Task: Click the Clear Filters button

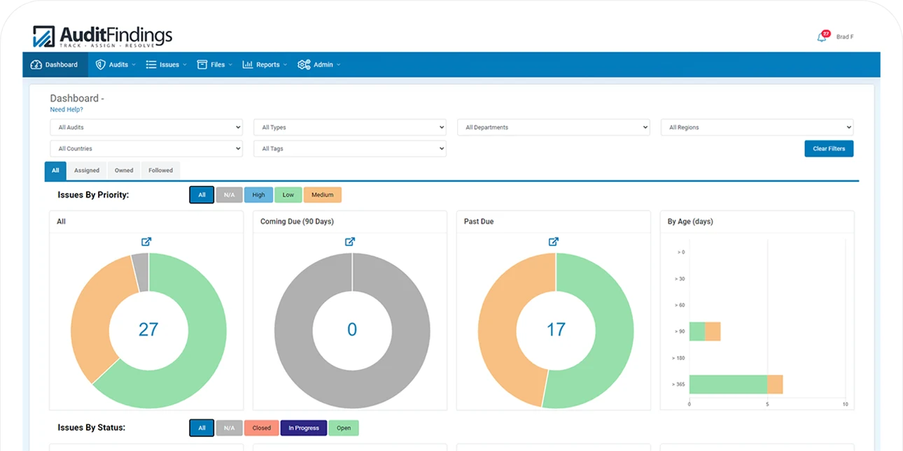Action: 829,148
